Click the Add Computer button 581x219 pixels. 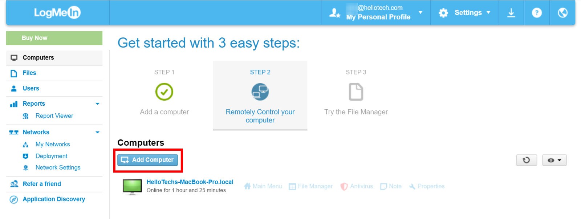147,160
